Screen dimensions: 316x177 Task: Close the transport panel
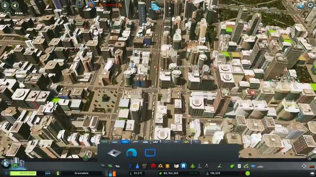(310, 158)
